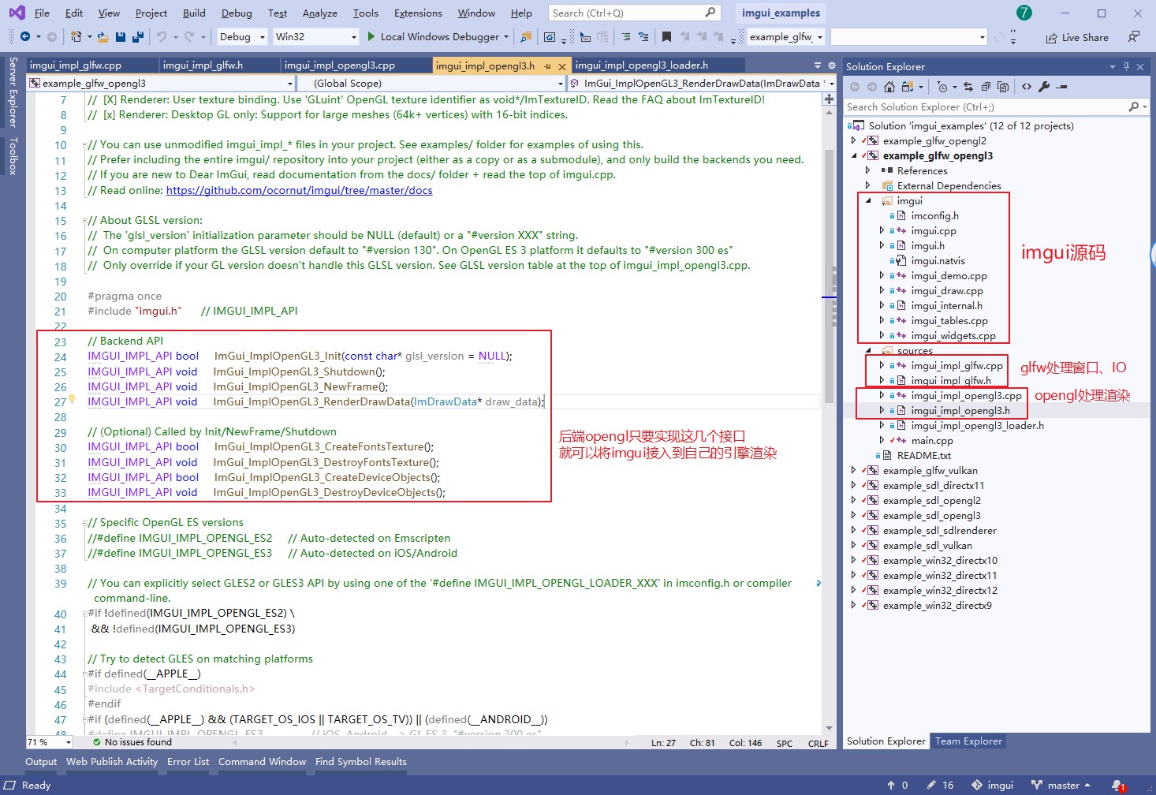This screenshot has height=795, width=1156.
Task: Collapse the example_glfw_opengl3 project node
Action: tap(854, 156)
